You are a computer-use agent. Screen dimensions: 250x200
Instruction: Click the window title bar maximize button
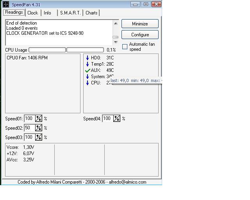coord(146,4)
